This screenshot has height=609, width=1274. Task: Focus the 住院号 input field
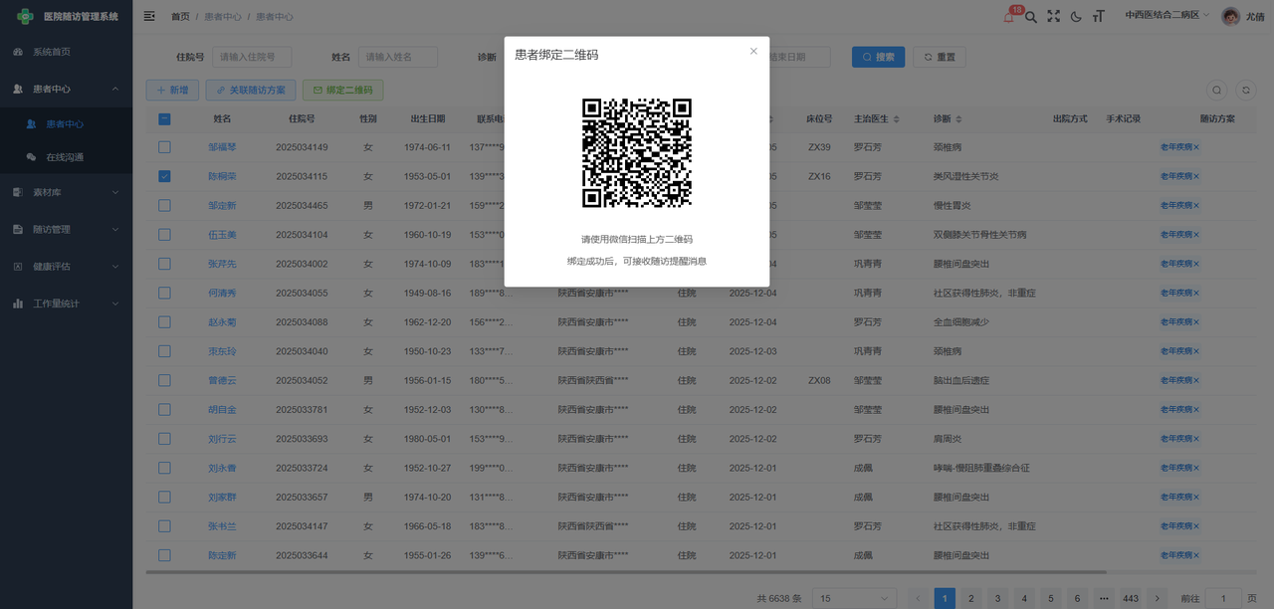click(252, 57)
